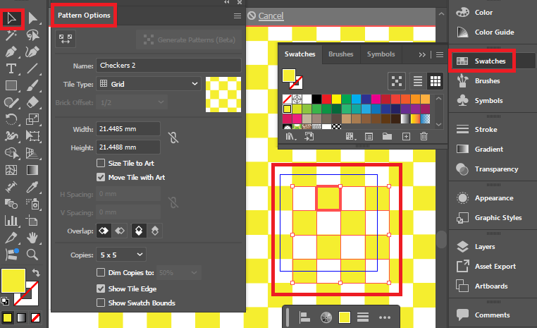The height and width of the screenshot is (328, 537).
Task: Open the Copies 5 x 5 dropdown
Action: 121,255
